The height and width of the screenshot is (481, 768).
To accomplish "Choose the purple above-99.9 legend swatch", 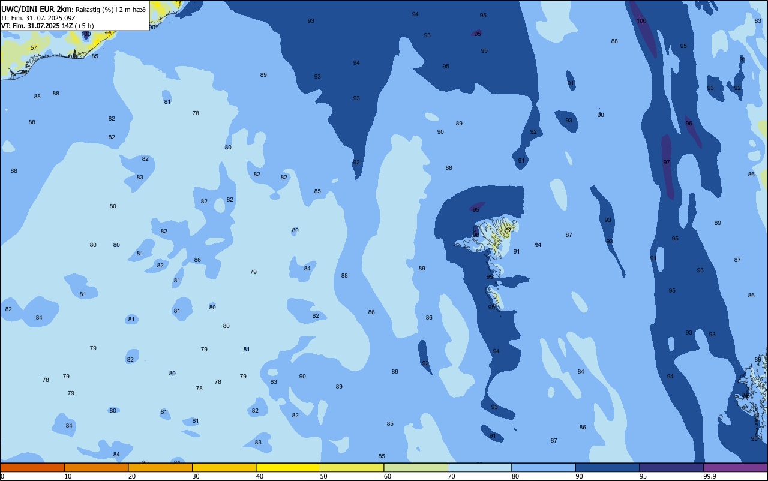I will click(735, 467).
